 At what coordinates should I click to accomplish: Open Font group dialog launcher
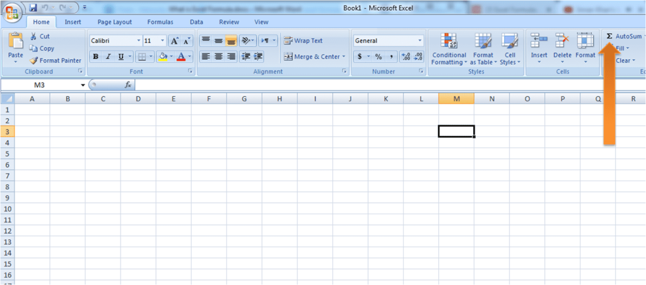pyautogui.click(x=191, y=72)
